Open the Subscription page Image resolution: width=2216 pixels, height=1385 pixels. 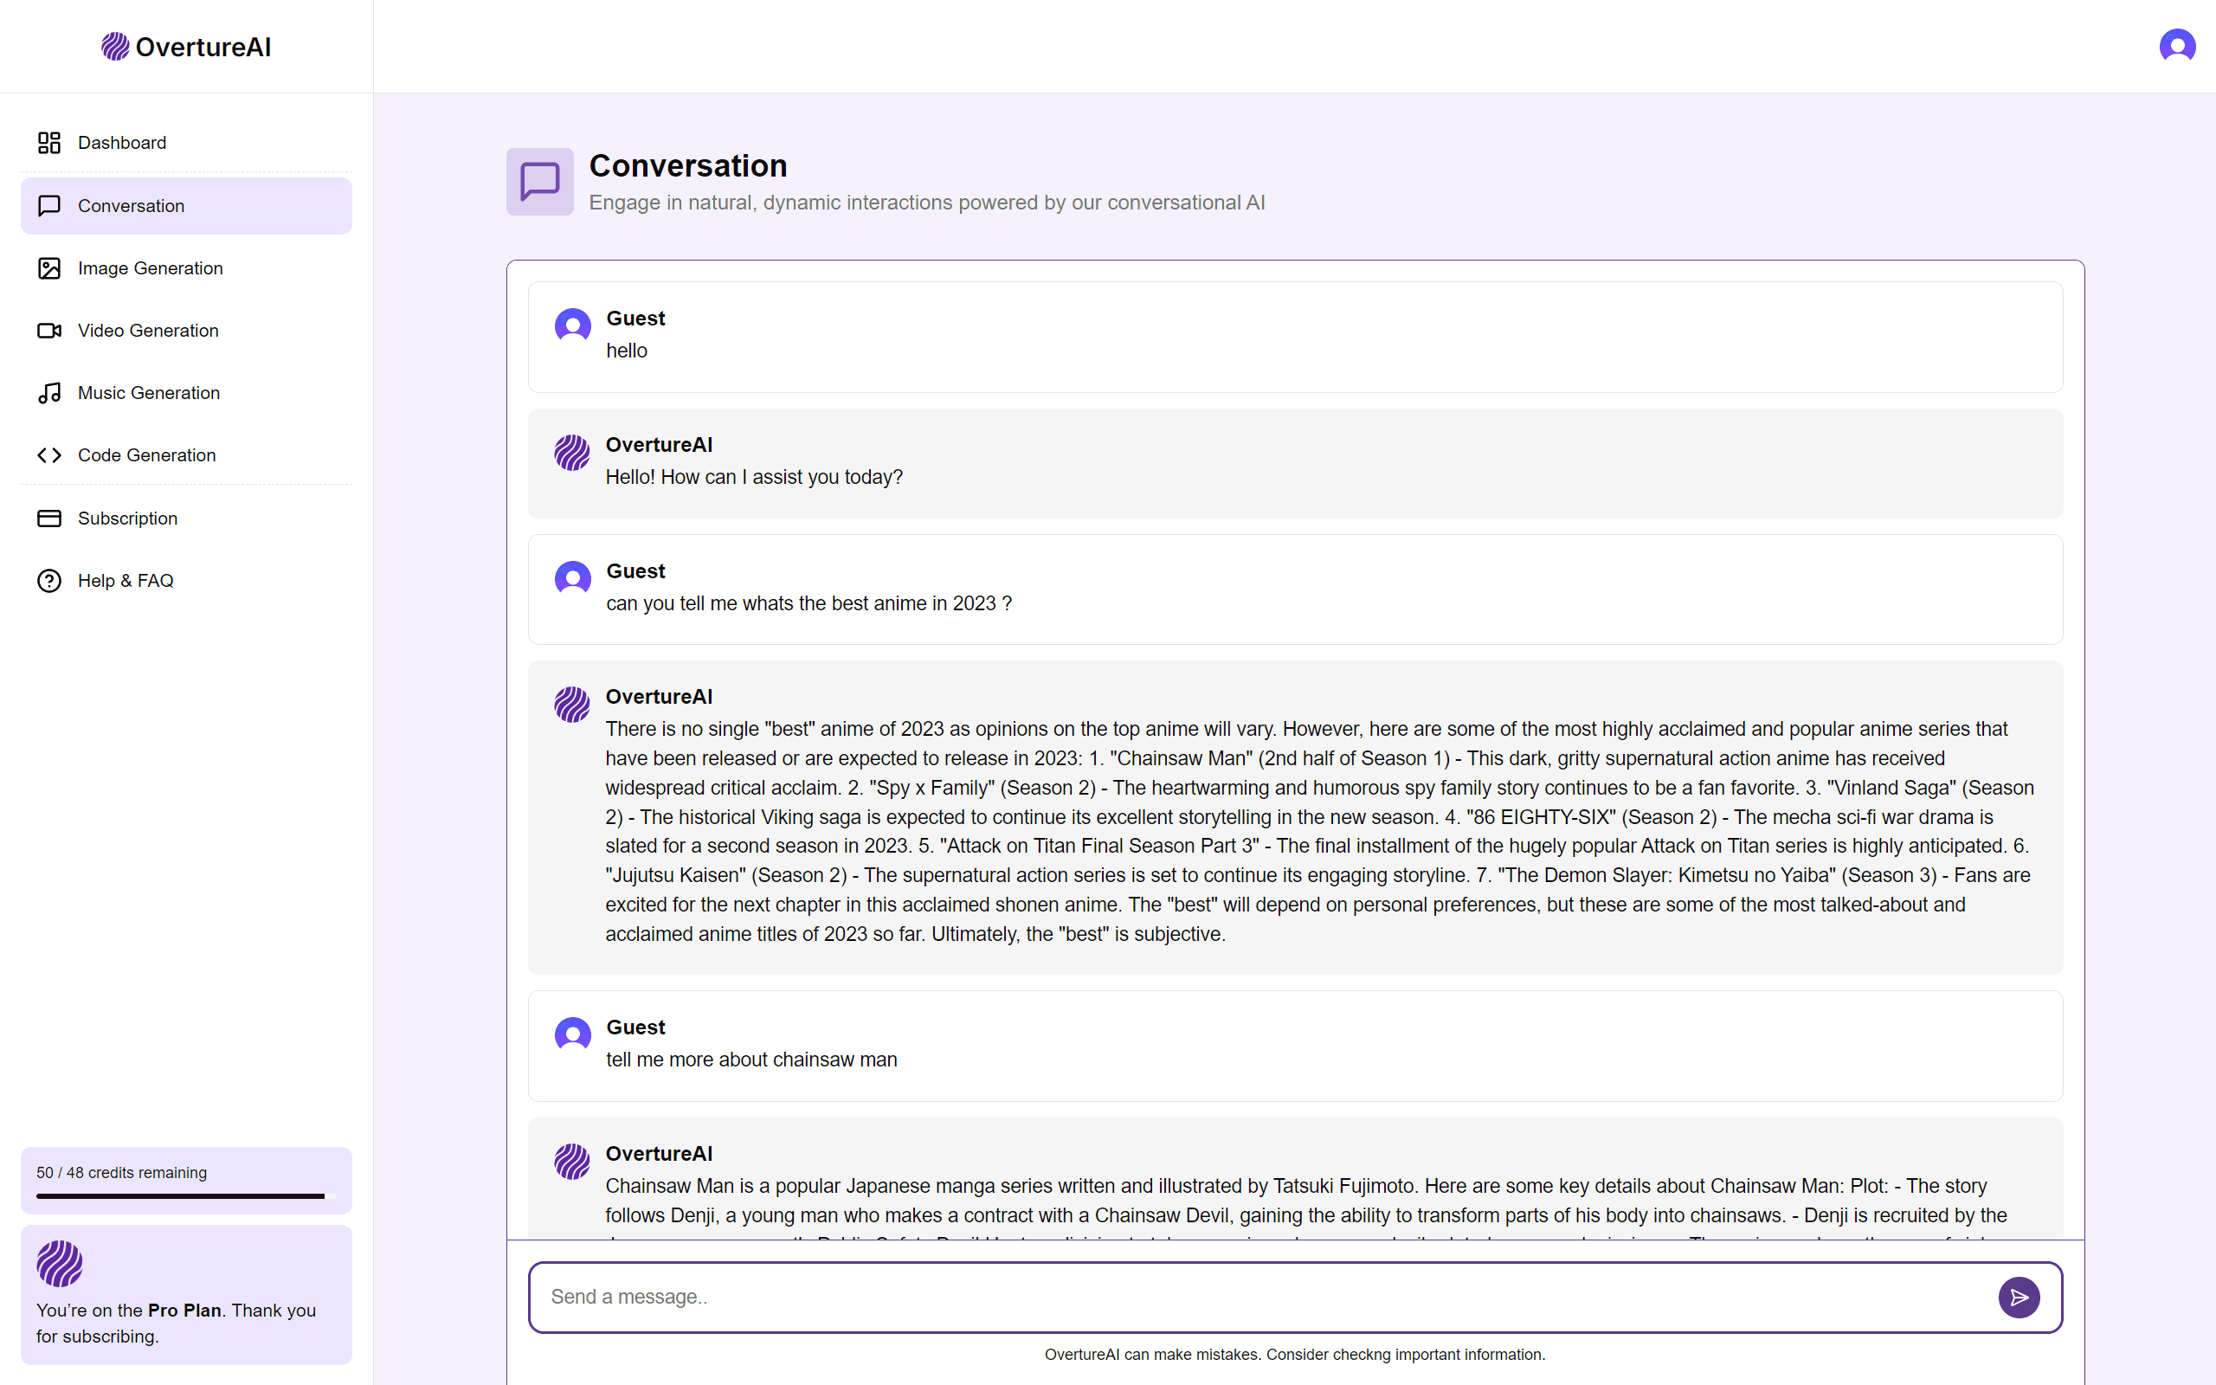pyautogui.click(x=186, y=519)
